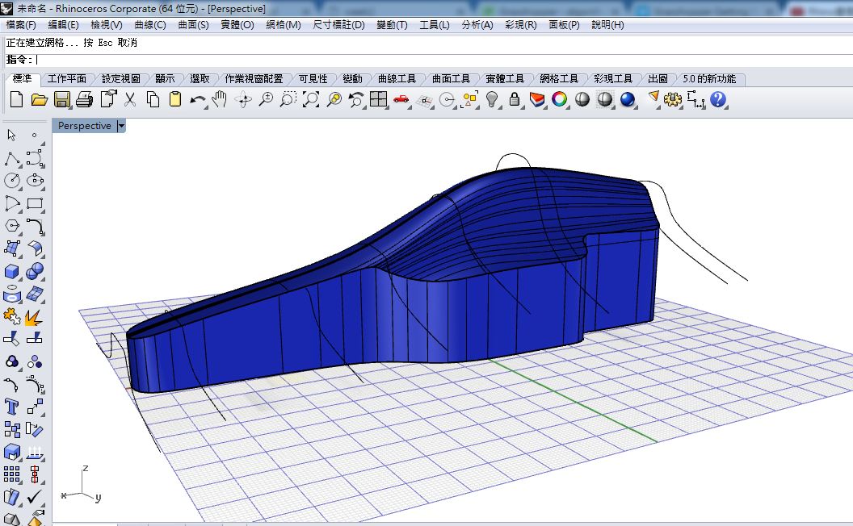
Task: Open the 檢視(V) menu
Action: click(106, 25)
